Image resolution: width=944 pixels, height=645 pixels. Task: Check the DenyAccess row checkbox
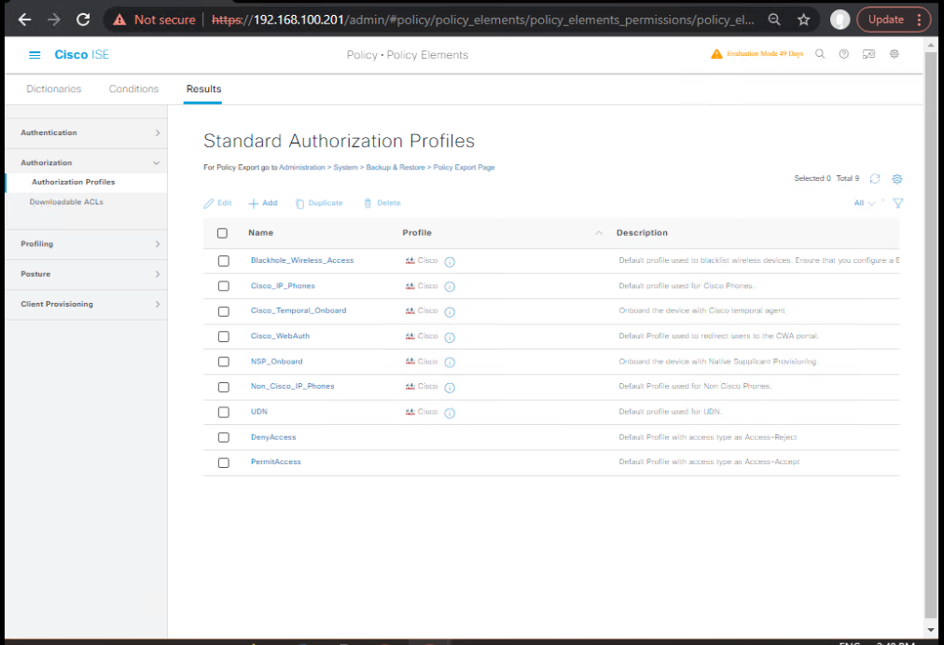point(223,437)
